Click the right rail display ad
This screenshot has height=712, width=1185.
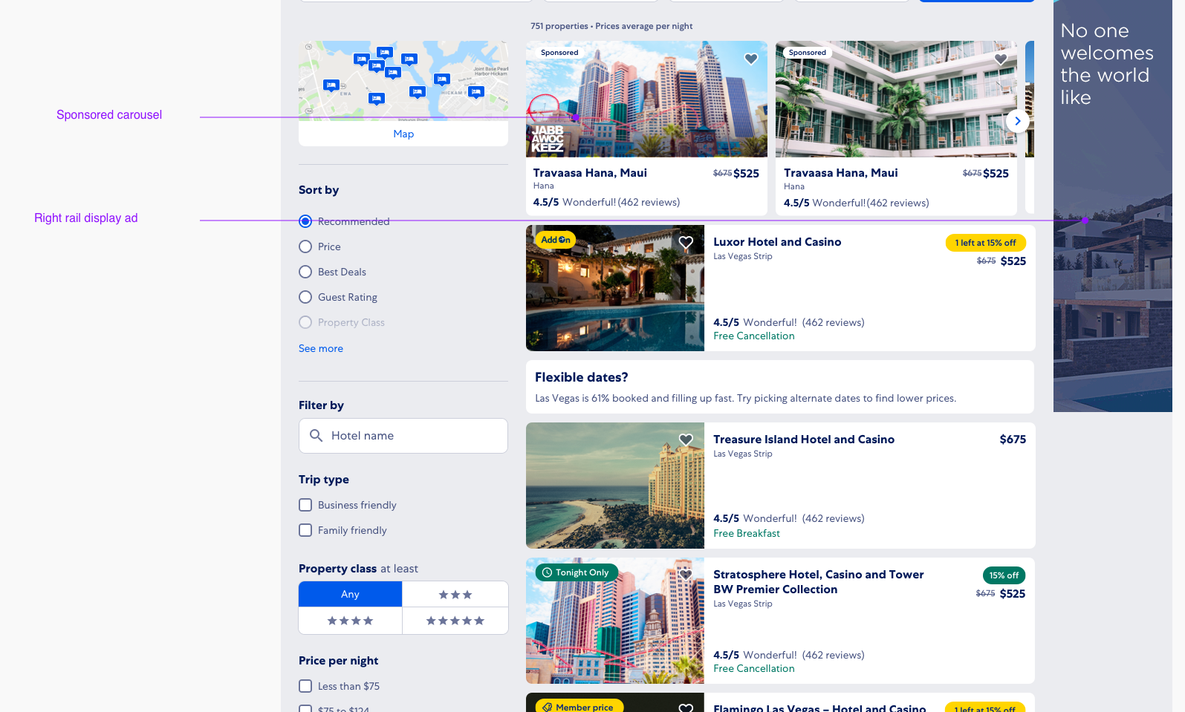pyautogui.click(x=1113, y=206)
